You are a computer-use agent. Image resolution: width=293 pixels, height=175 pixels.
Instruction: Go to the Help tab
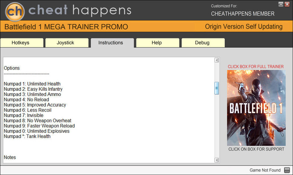point(157,43)
